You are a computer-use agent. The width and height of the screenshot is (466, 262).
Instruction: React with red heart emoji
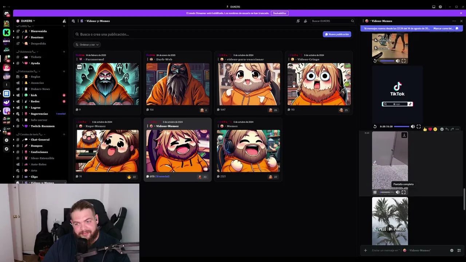point(430,129)
